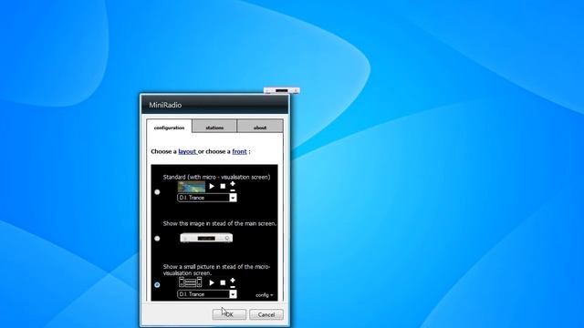Follow the 'front' link
This screenshot has width=584, height=328.
(x=239, y=151)
